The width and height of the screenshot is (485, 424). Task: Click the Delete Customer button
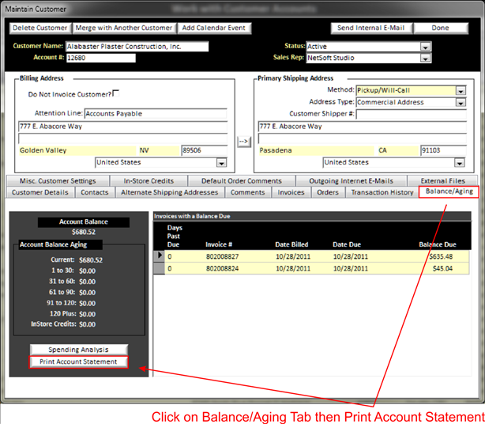[x=40, y=28]
